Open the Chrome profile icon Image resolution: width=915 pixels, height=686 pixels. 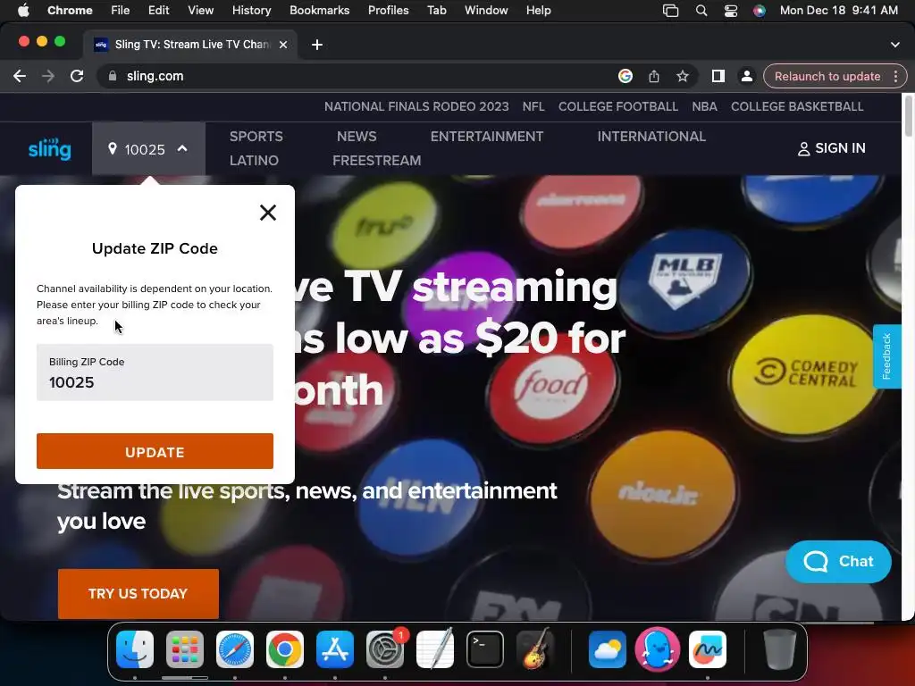tap(746, 77)
